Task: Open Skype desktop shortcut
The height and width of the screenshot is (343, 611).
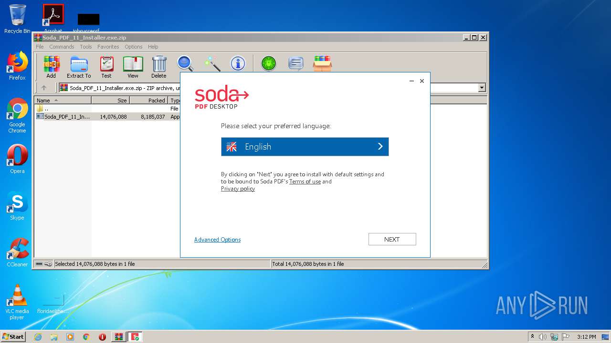Action: pyautogui.click(x=17, y=206)
